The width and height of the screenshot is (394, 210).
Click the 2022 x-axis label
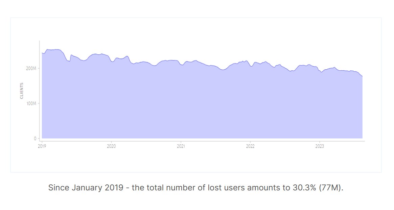click(x=250, y=146)
